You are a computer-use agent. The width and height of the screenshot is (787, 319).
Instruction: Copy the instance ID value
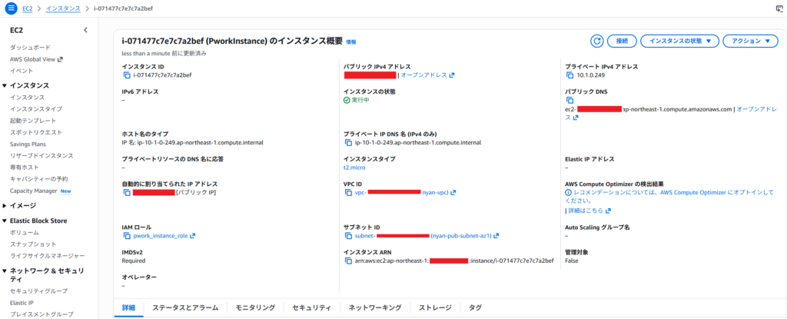click(127, 75)
